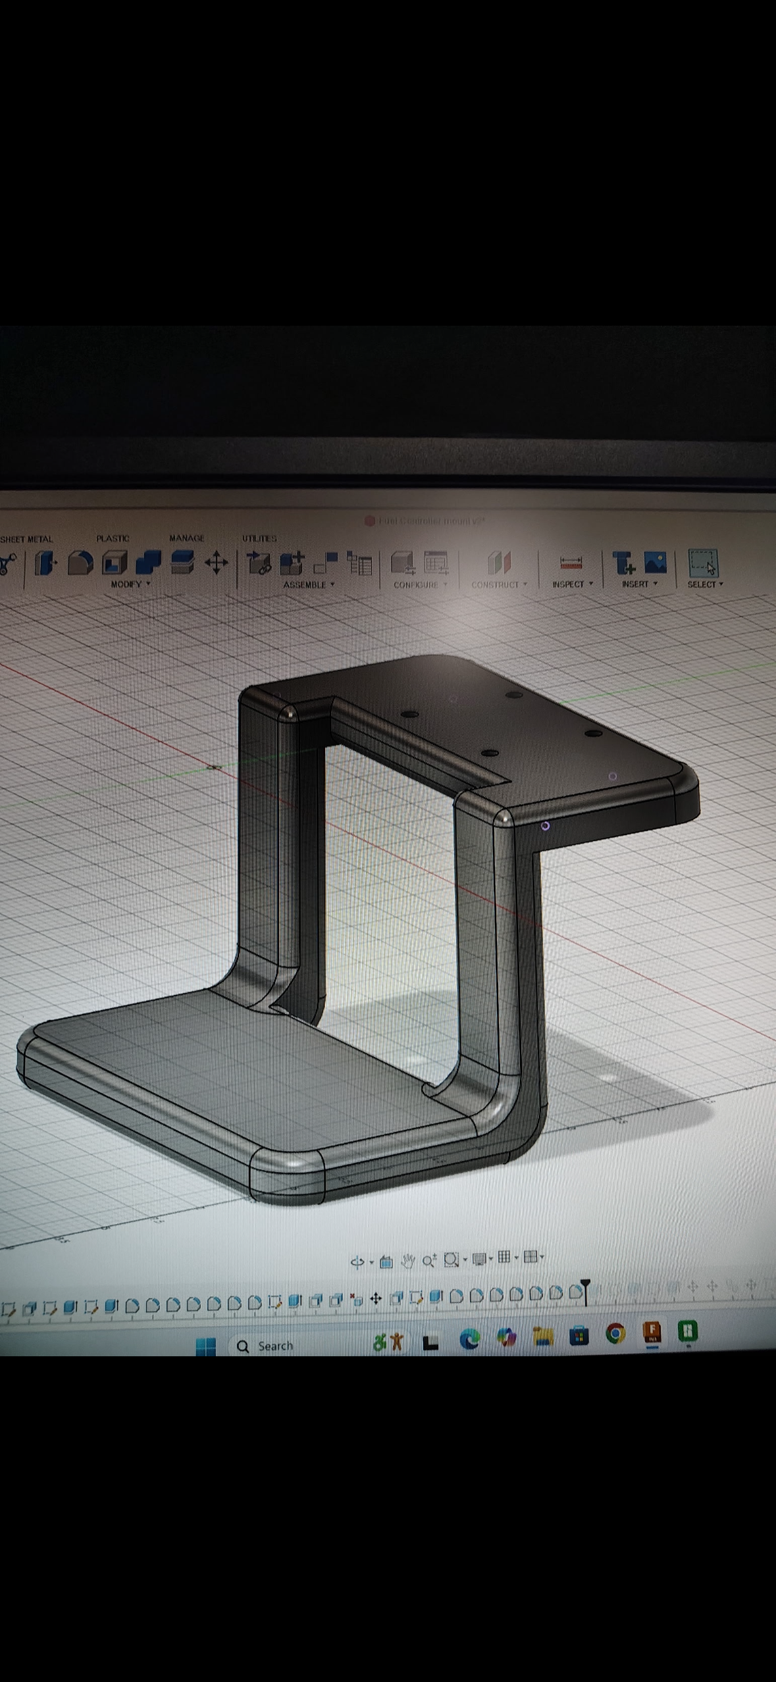
Task: Open the INSERT dropdown menu
Action: [x=639, y=584]
